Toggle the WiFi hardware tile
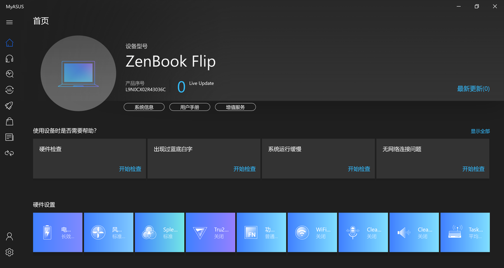 click(x=312, y=232)
